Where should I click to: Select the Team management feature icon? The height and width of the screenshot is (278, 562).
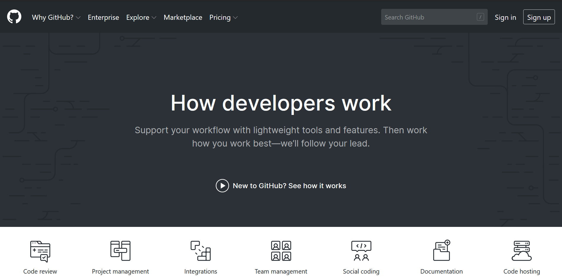tap(281, 251)
